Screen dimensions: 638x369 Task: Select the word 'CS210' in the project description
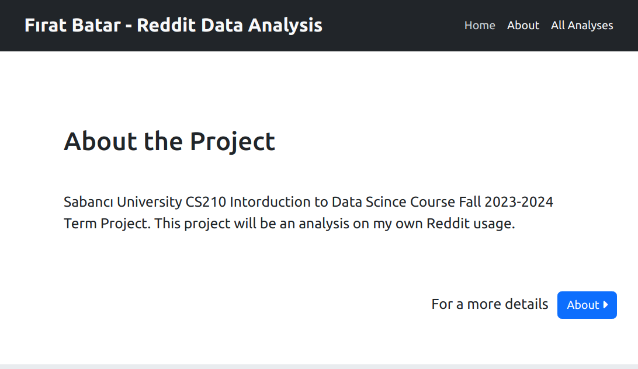click(x=203, y=201)
